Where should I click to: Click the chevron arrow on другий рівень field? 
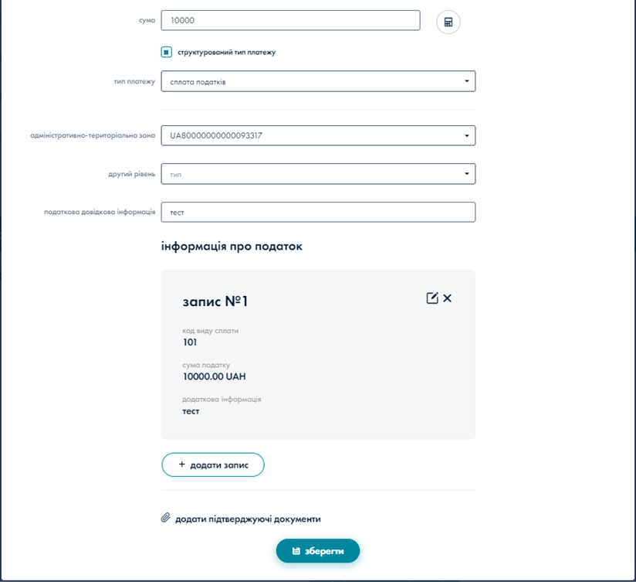click(x=466, y=173)
